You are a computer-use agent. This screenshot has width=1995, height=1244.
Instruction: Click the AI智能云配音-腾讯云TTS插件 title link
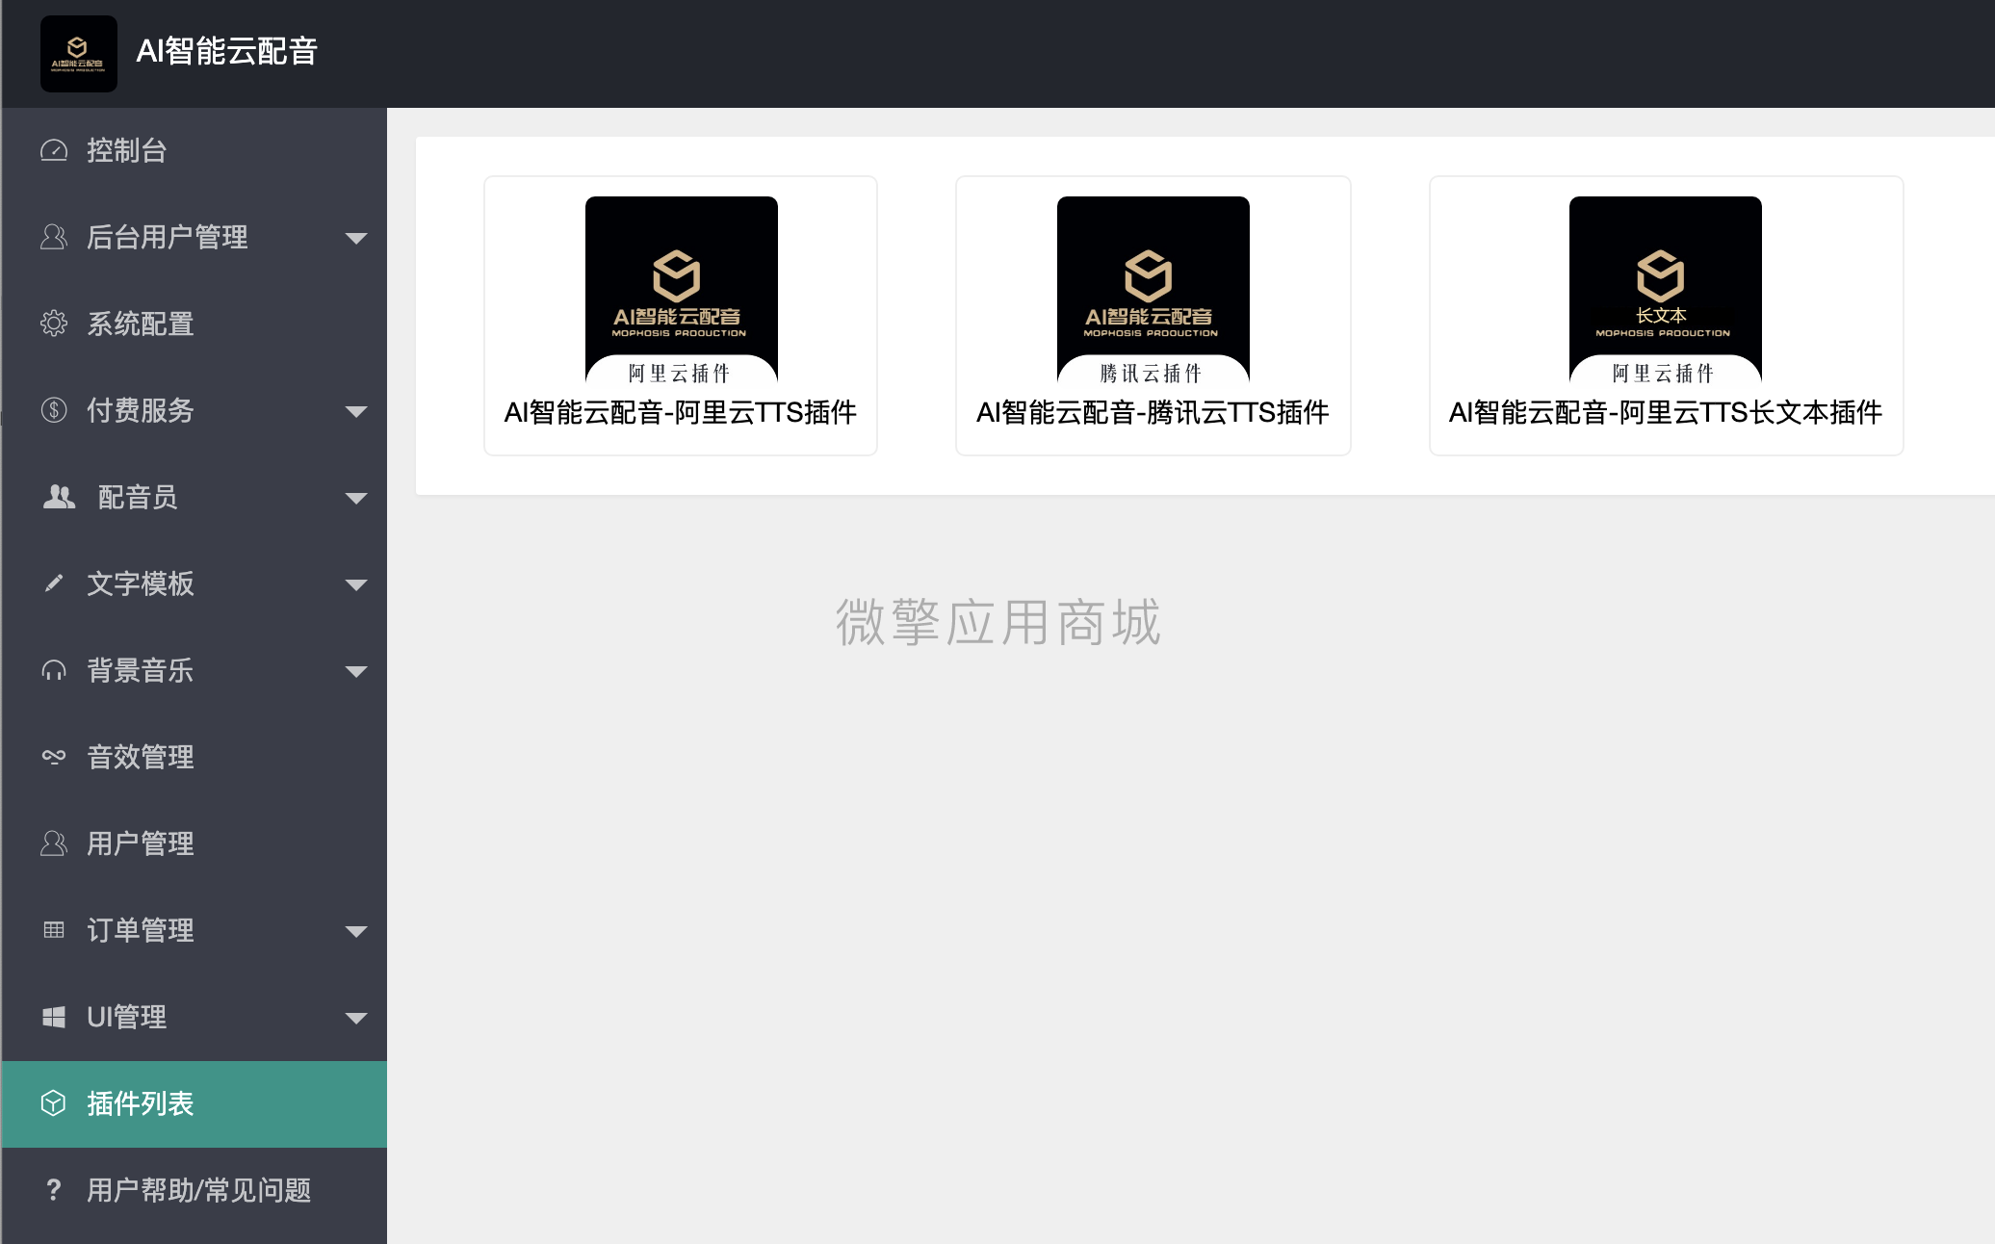point(1153,413)
